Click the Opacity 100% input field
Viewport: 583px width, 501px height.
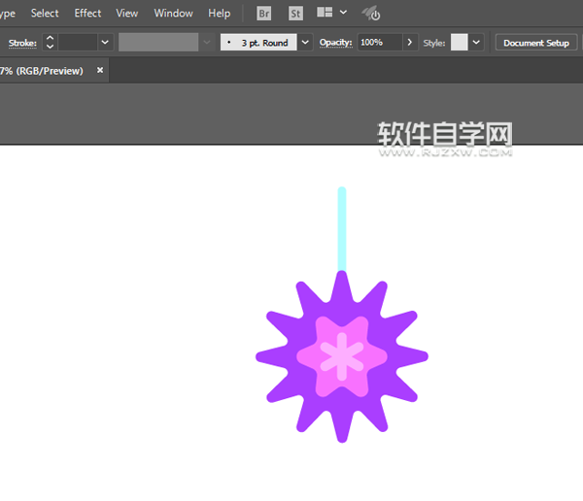point(379,43)
